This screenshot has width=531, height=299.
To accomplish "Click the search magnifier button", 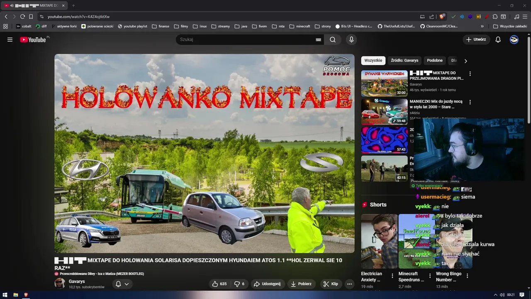I will tap(333, 39).
